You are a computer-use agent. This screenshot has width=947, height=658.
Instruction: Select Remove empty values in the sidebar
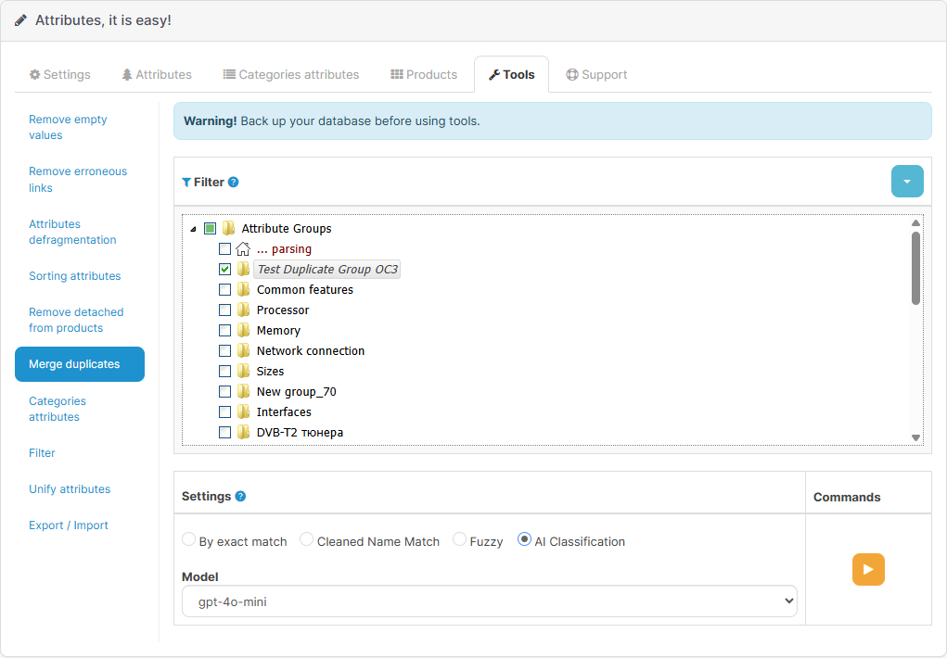[68, 127]
